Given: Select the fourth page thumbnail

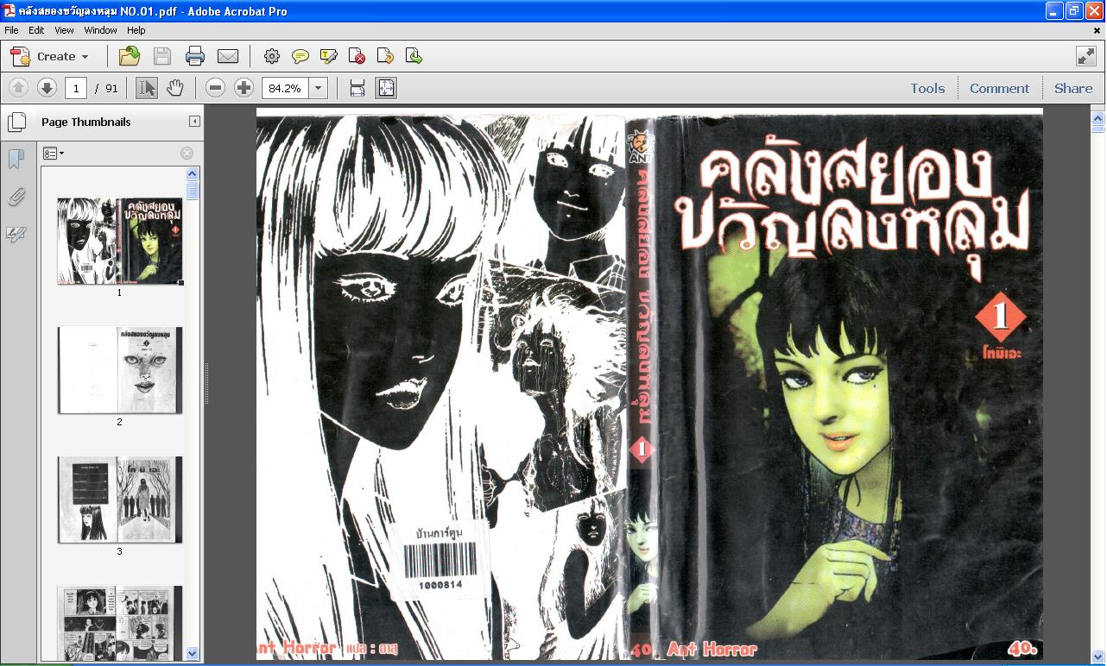Looking at the screenshot, I should click(x=120, y=622).
